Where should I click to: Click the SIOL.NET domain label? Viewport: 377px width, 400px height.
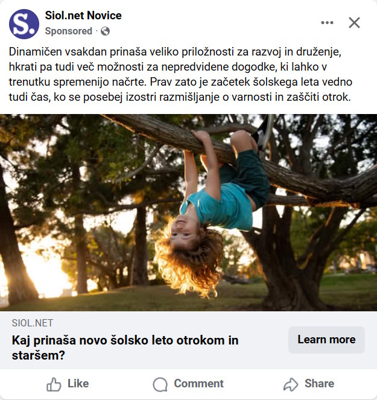[33, 323]
